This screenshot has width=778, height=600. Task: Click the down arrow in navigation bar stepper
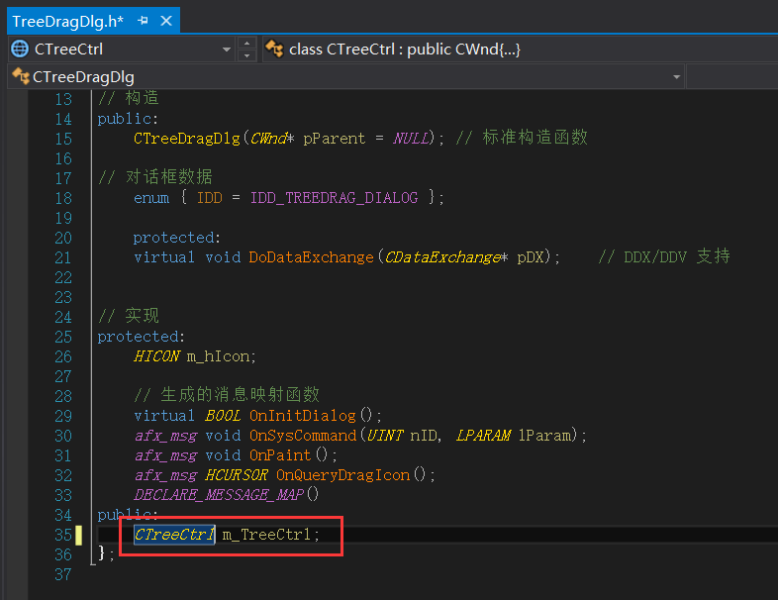(x=246, y=55)
